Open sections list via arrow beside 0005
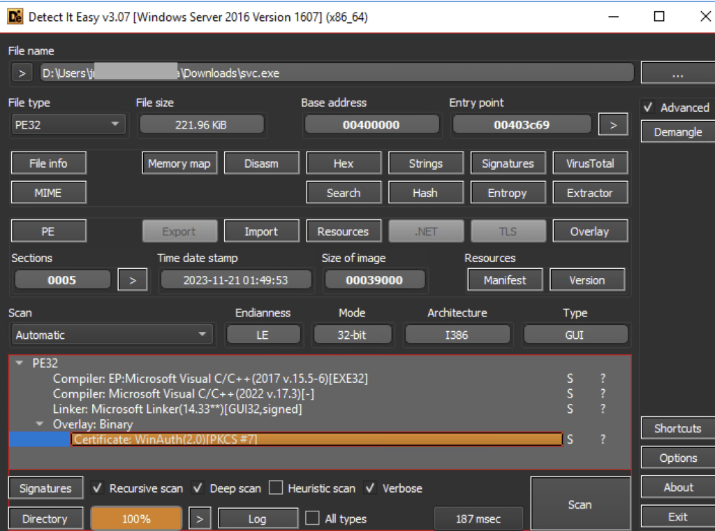Image resolution: width=715 pixels, height=531 pixels. 132,279
